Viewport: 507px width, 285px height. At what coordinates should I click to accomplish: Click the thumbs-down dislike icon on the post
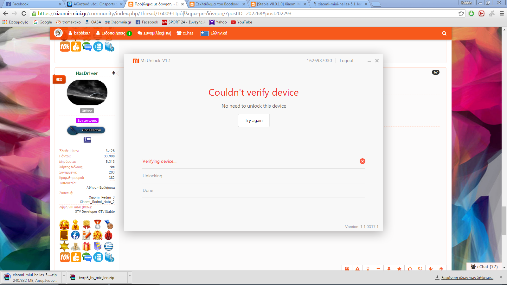pos(420,269)
